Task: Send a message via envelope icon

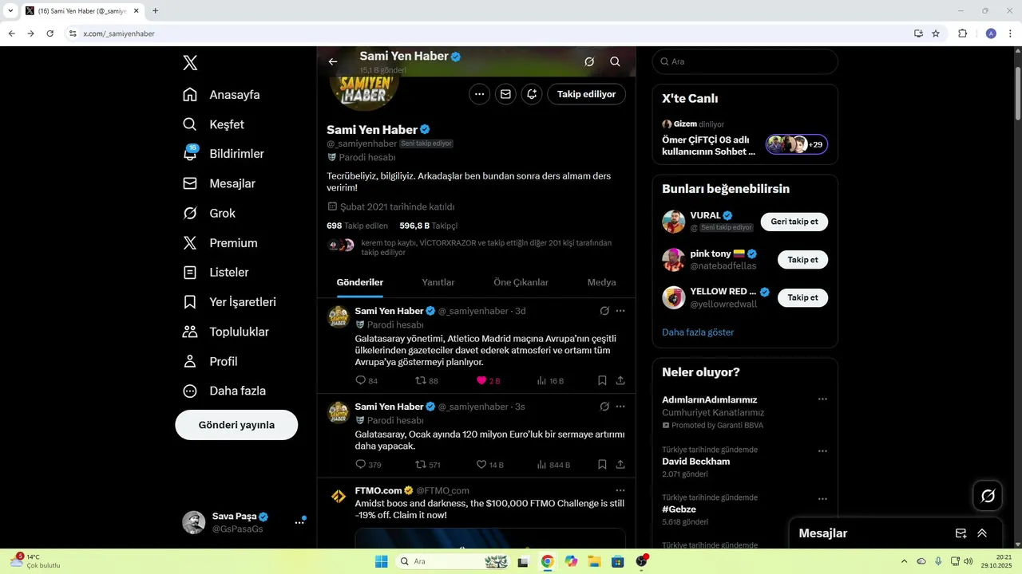Action: (x=505, y=94)
